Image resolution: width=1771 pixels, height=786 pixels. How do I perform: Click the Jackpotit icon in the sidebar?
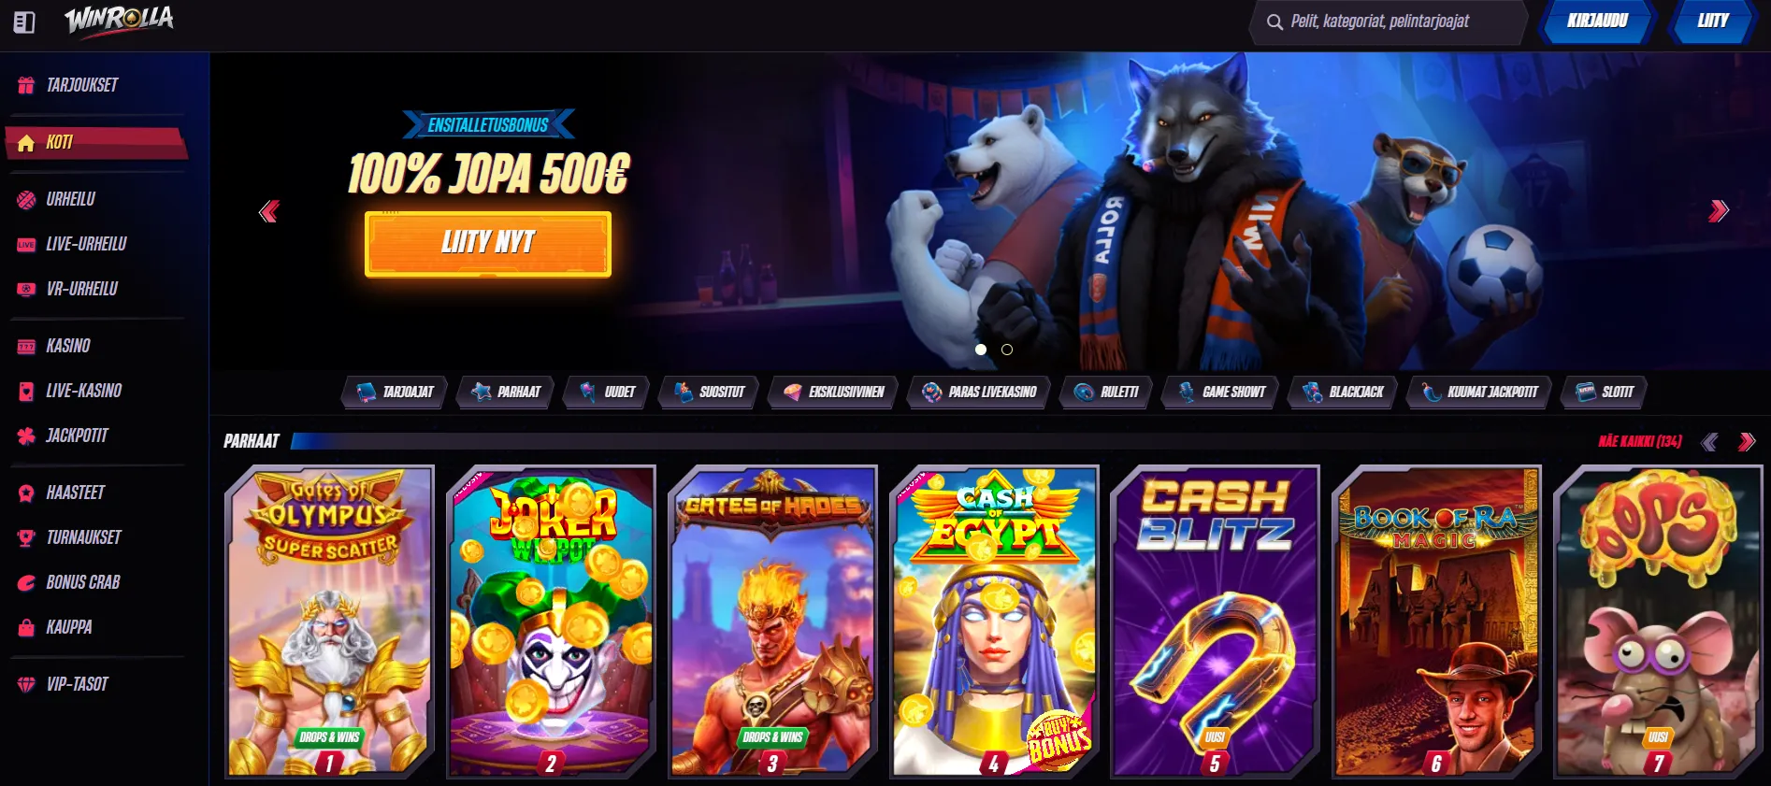[x=26, y=436]
